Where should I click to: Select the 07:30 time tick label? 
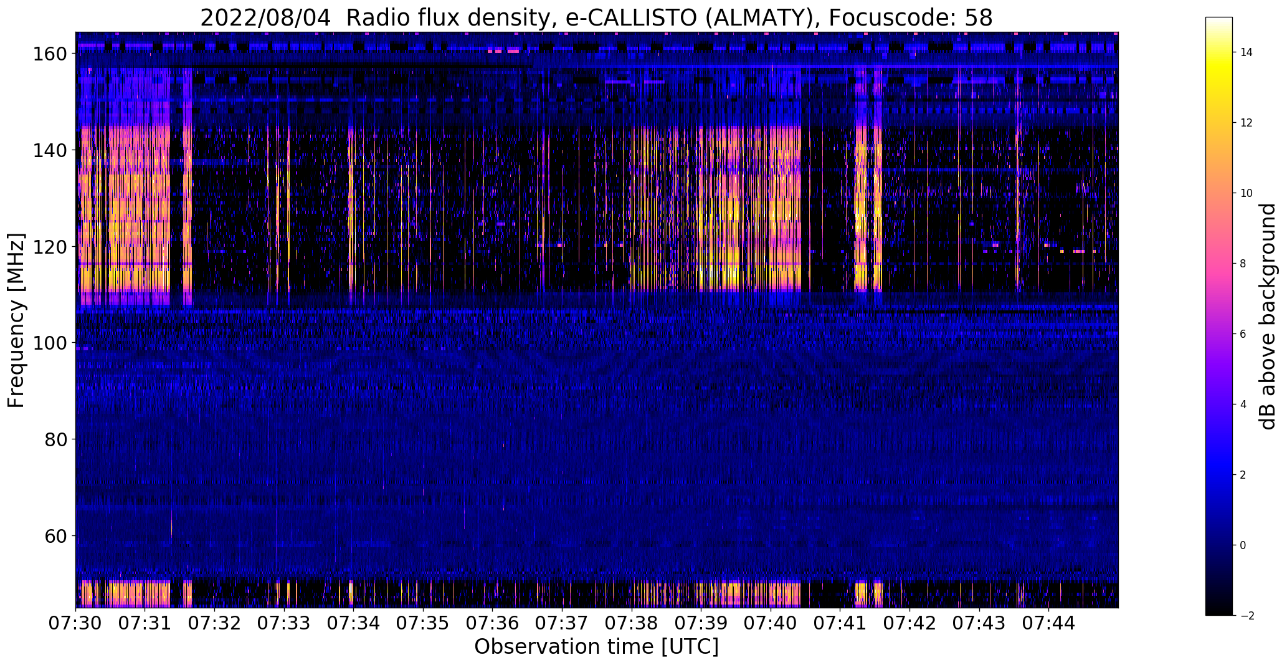[x=76, y=623]
